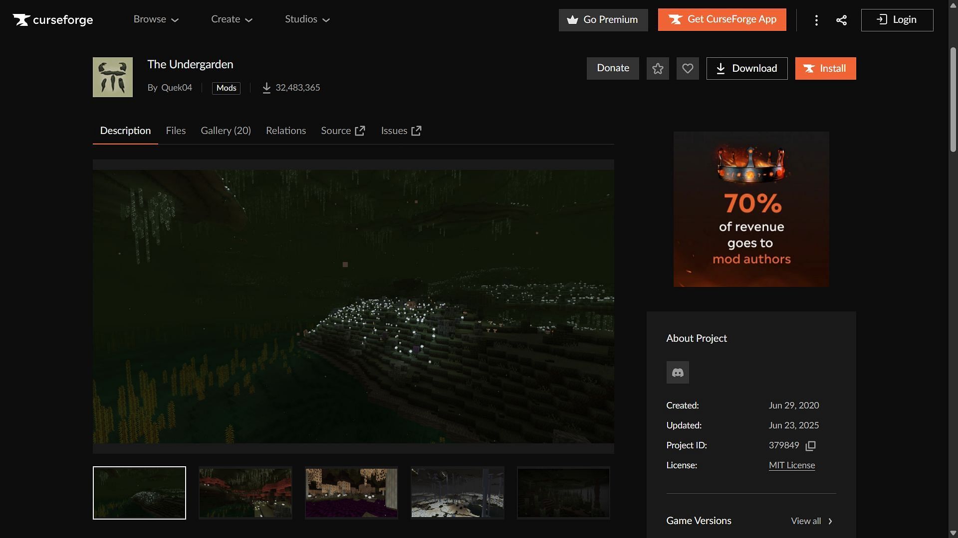Viewport: 958px width, 538px height.
Task: Select the second thumbnail with red mushrooms
Action: 245,493
